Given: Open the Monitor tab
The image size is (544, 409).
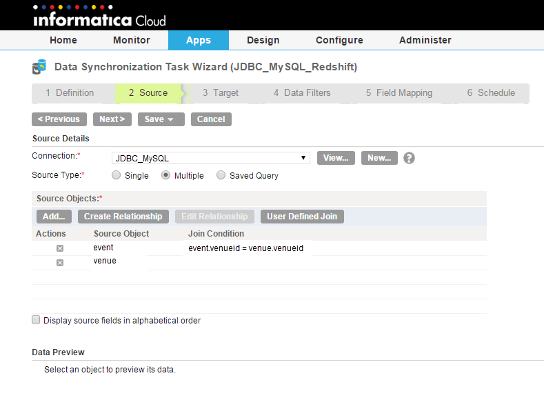Looking at the screenshot, I should point(132,40).
